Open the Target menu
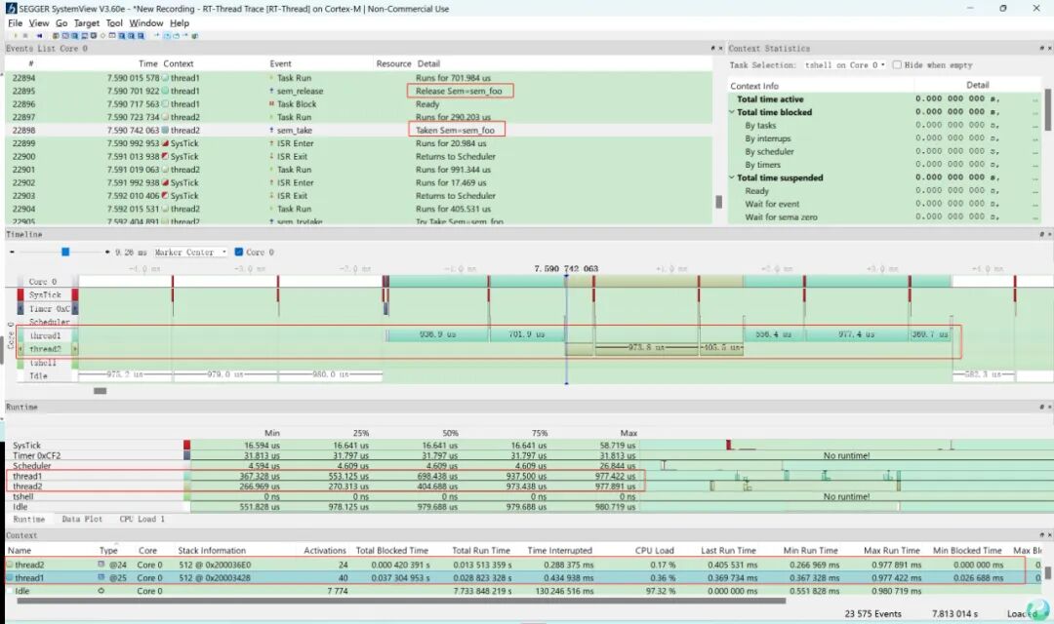 tap(87, 22)
